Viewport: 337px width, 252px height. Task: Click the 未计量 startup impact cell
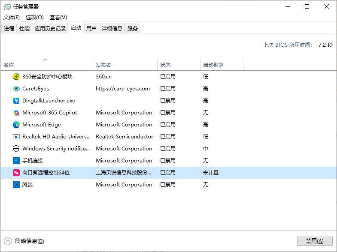pyautogui.click(x=211, y=173)
